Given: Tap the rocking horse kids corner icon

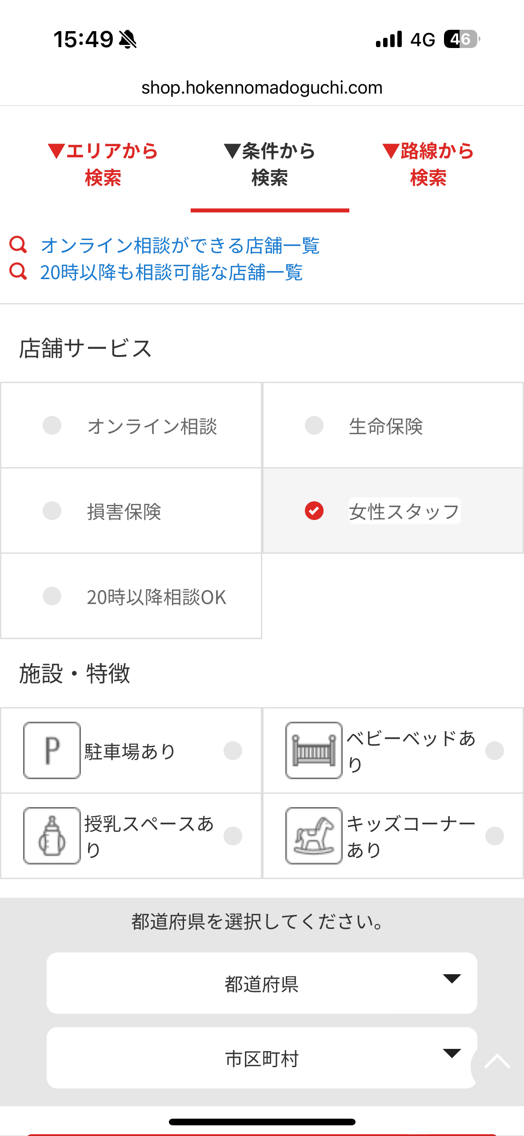Looking at the screenshot, I should pos(314,836).
